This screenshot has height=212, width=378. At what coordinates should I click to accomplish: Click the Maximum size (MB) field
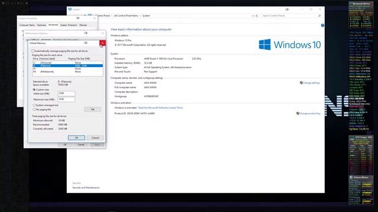click(67, 100)
